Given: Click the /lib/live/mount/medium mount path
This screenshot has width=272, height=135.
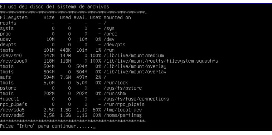Looking at the screenshot, I should pyautogui.click(x=133, y=56).
